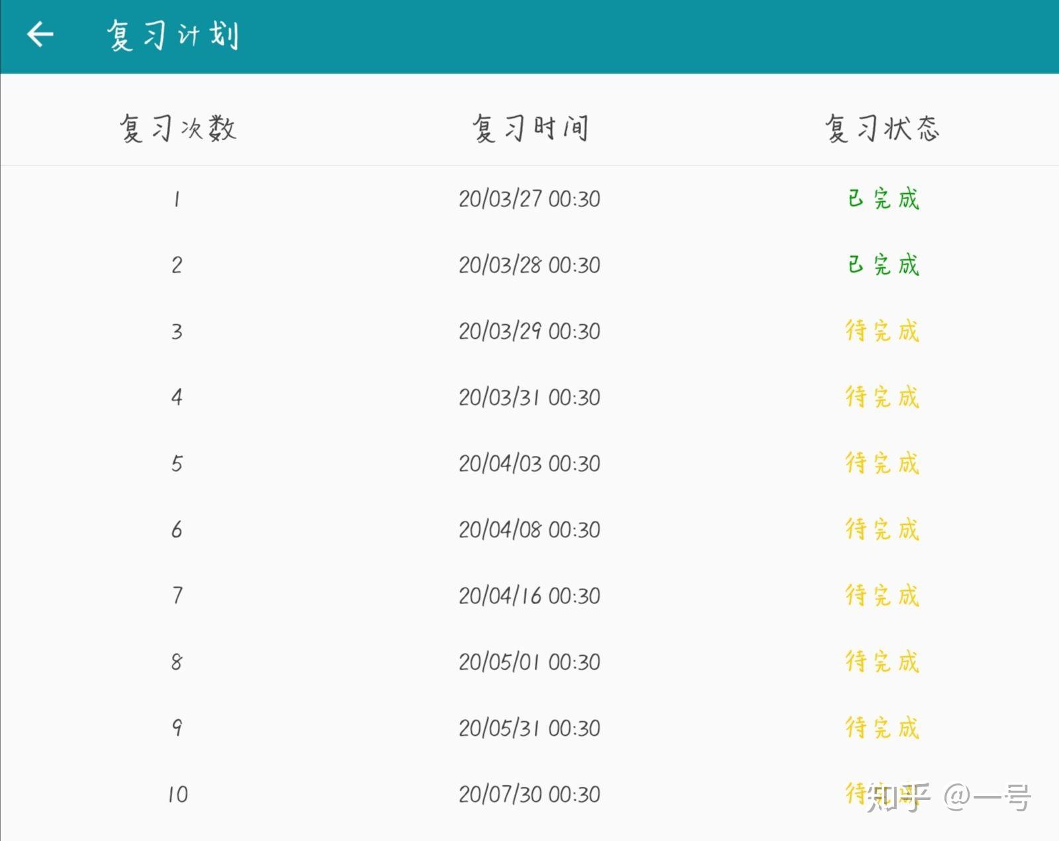Tap the 待完成 status for review 3
The width and height of the screenshot is (1059, 841).
click(x=882, y=331)
